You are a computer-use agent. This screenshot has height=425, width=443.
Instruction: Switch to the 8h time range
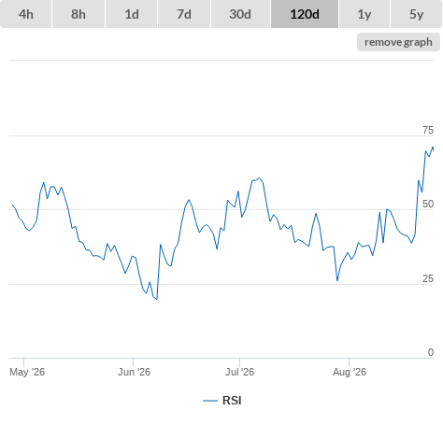[79, 14]
